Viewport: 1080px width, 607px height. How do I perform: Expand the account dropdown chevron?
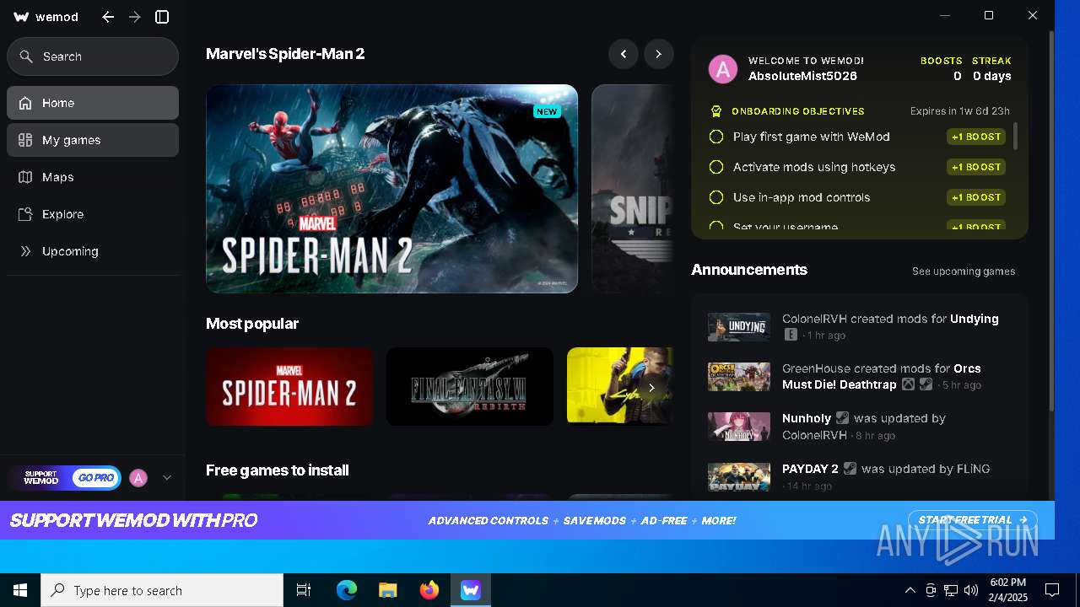[x=167, y=478]
